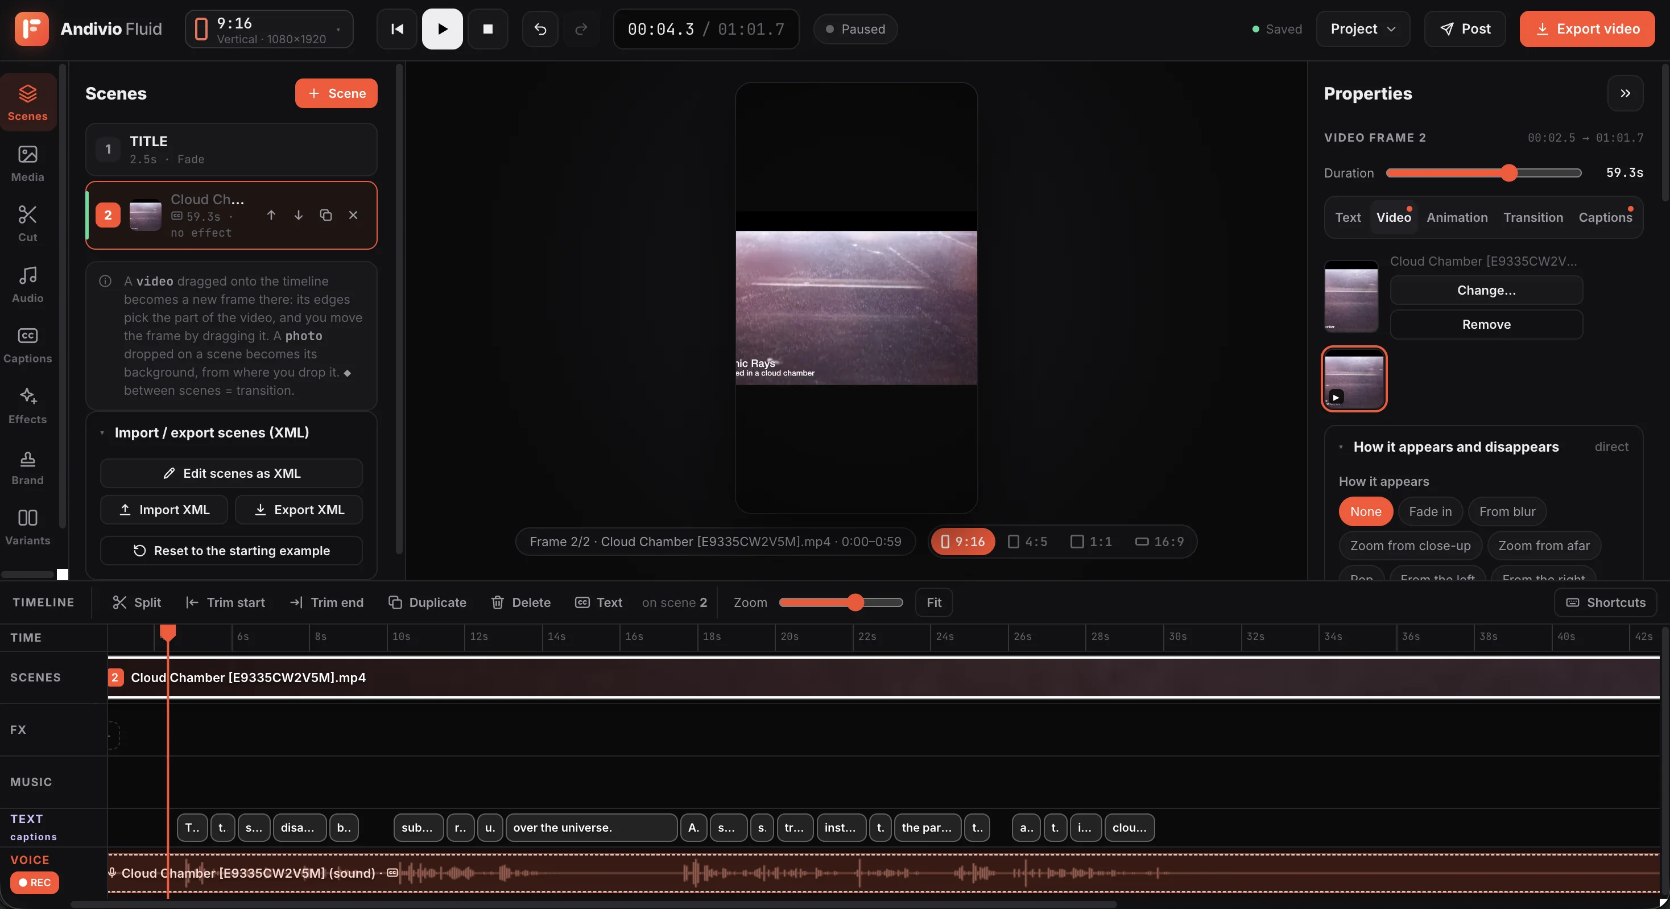The image size is (1670, 909).
Task: Remove scene 2 with the X icon
Action: (x=353, y=214)
